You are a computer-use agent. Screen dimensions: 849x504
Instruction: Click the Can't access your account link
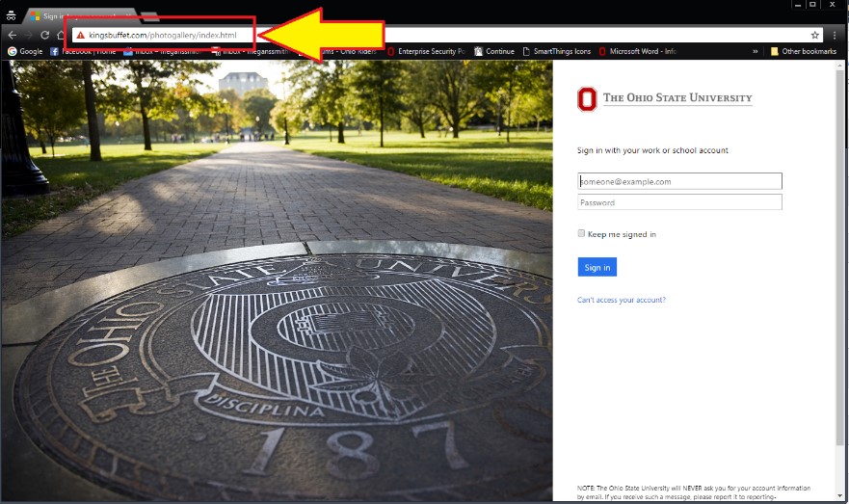click(x=621, y=300)
